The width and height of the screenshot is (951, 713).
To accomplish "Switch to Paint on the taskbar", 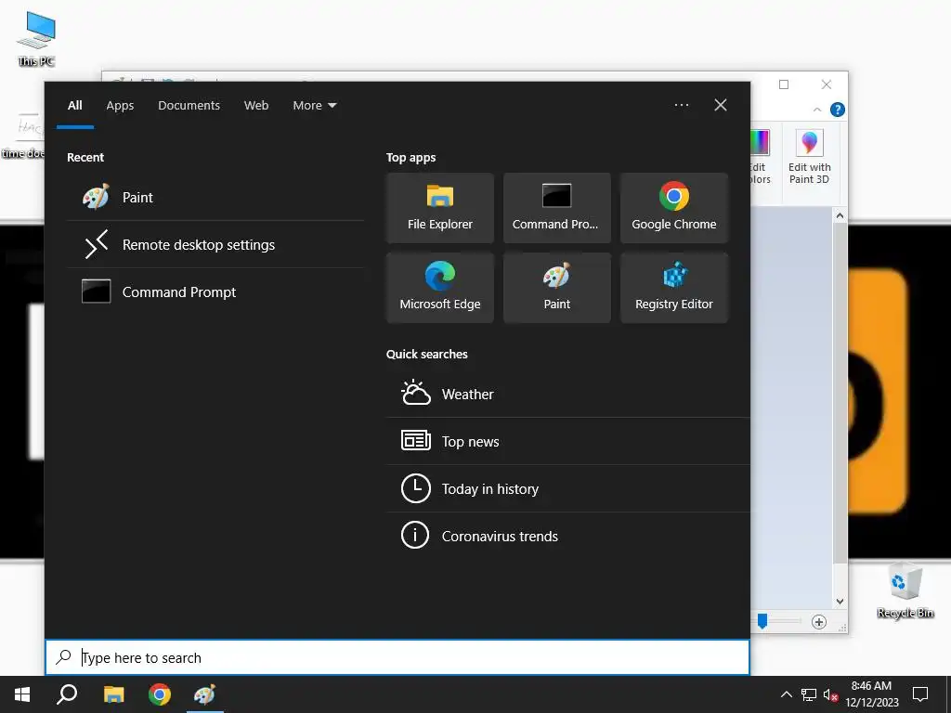I will [205, 694].
